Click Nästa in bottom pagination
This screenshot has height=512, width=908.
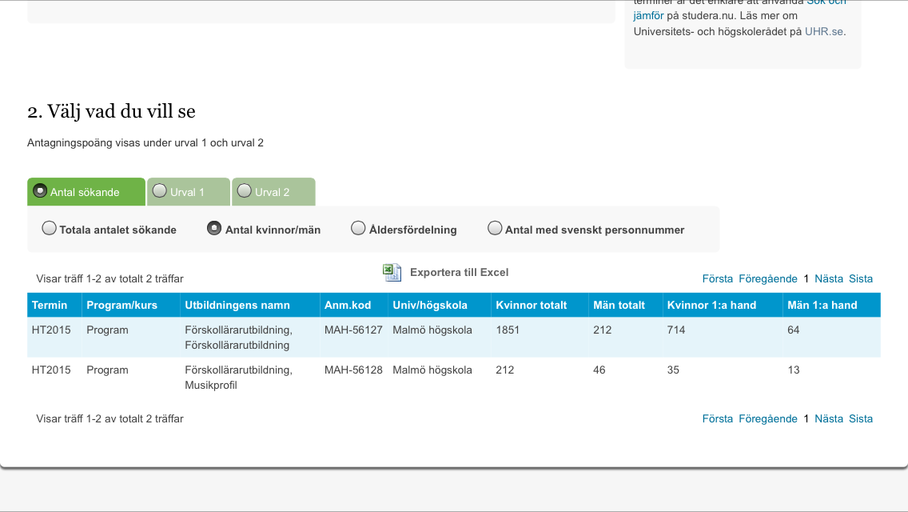coord(828,419)
